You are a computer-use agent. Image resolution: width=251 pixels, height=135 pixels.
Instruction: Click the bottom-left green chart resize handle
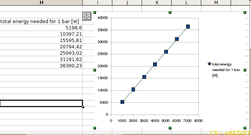(95, 128)
